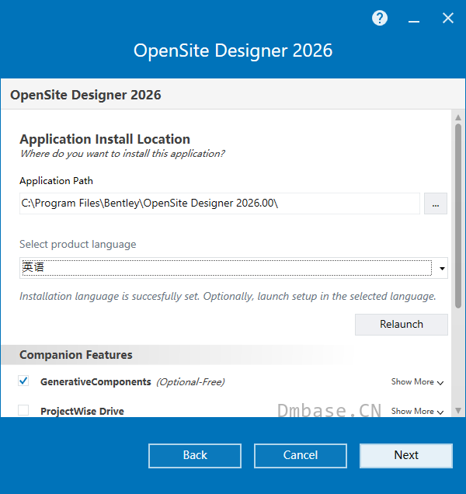
Task: Click the GenerativeComponents label text
Action: pos(96,382)
